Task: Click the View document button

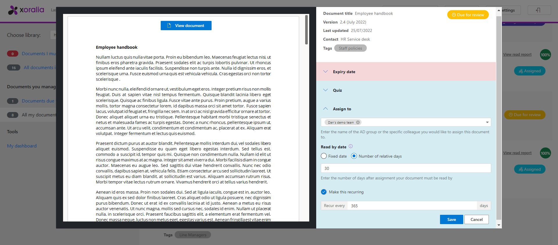Action: click(186, 26)
